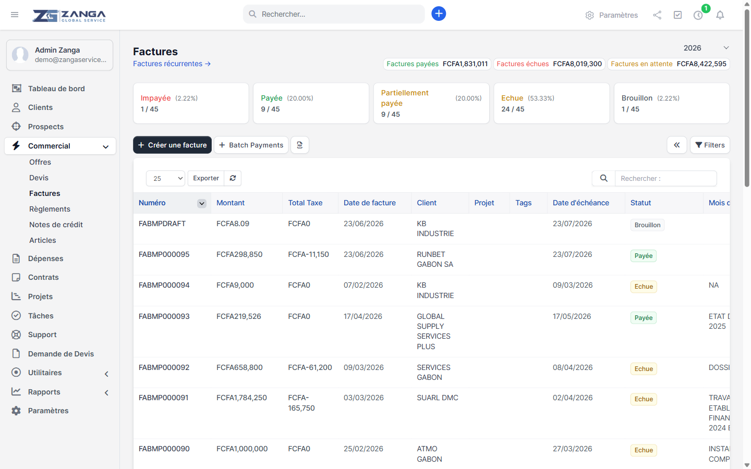751x469 pixels.
Task: Click the table refresh icon
Action: (x=233, y=178)
